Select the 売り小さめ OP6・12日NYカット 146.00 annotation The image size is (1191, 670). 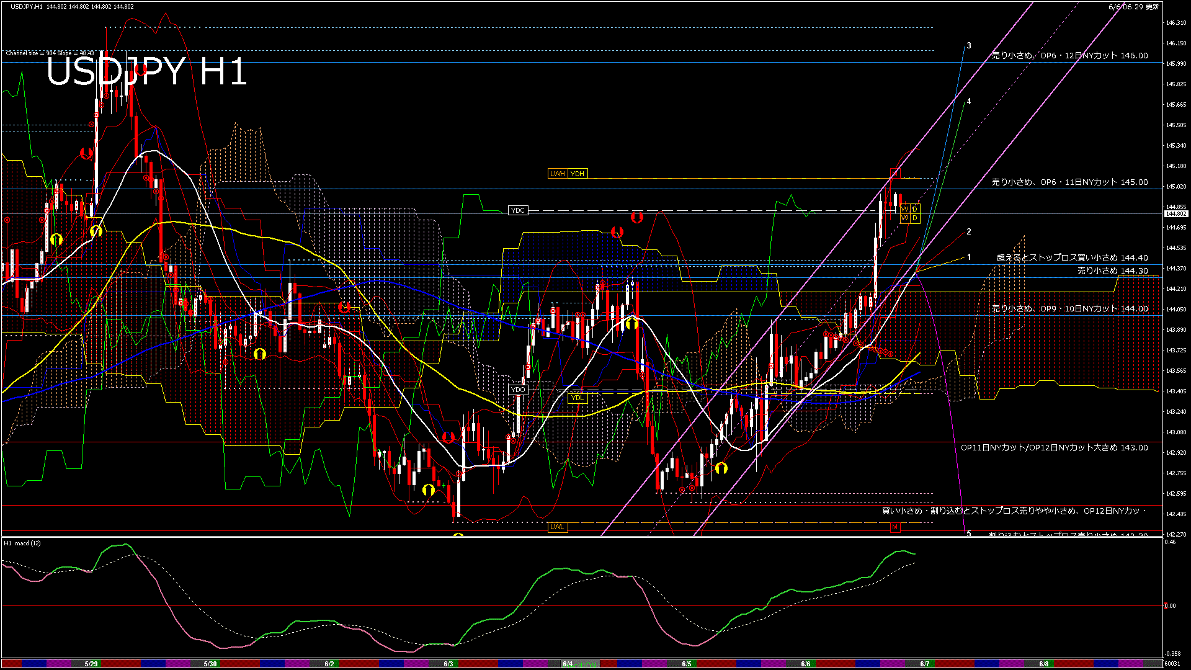coord(1070,55)
